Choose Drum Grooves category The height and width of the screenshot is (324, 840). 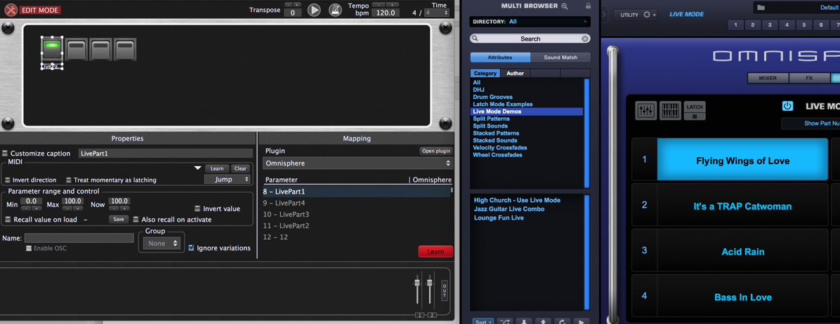pos(493,97)
